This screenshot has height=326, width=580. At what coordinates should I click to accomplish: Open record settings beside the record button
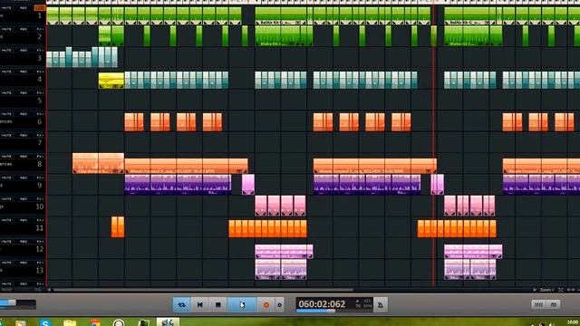point(280,305)
